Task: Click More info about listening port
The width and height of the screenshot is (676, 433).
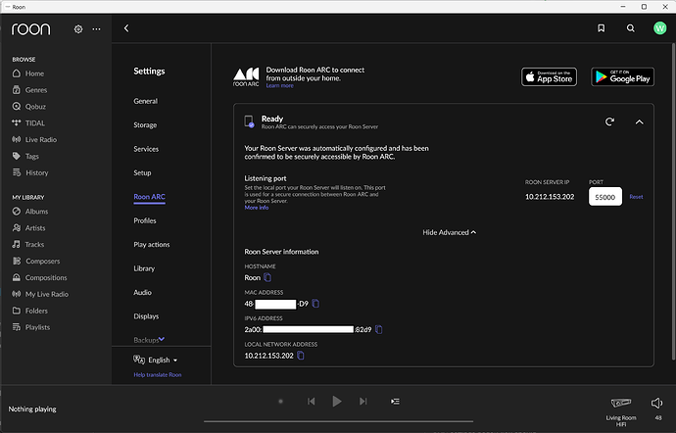Action: 257,208
